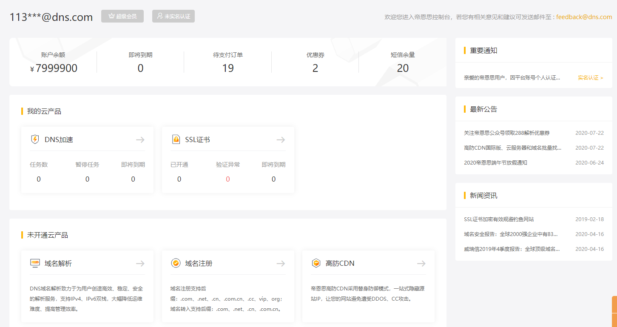Click the 域名解析 server icon
617x327 pixels.
(35, 263)
